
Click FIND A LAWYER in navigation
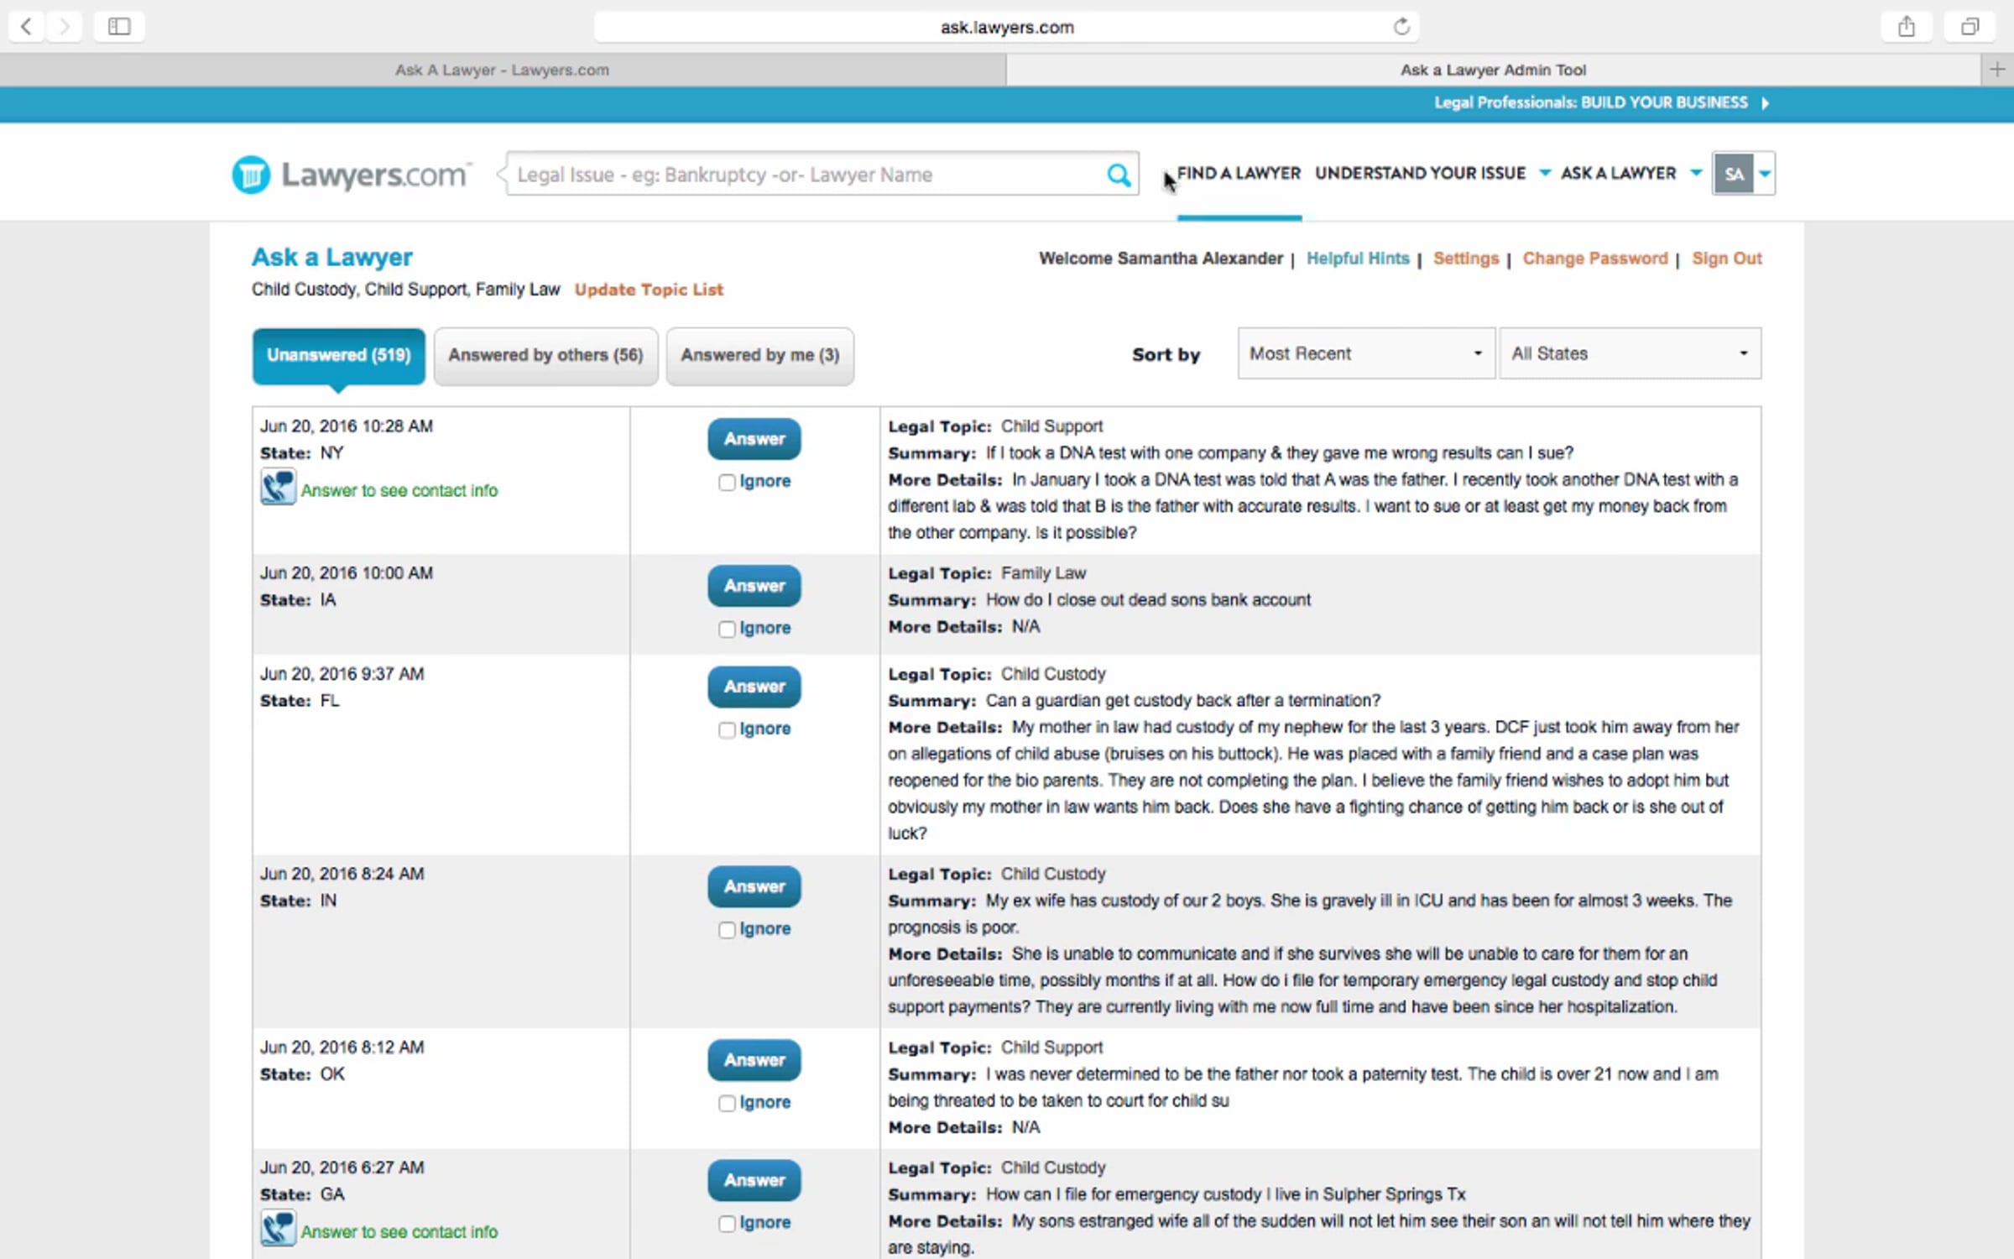click(x=1239, y=173)
